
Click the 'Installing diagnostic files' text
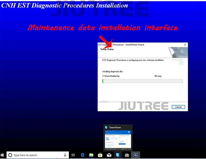point(113,72)
